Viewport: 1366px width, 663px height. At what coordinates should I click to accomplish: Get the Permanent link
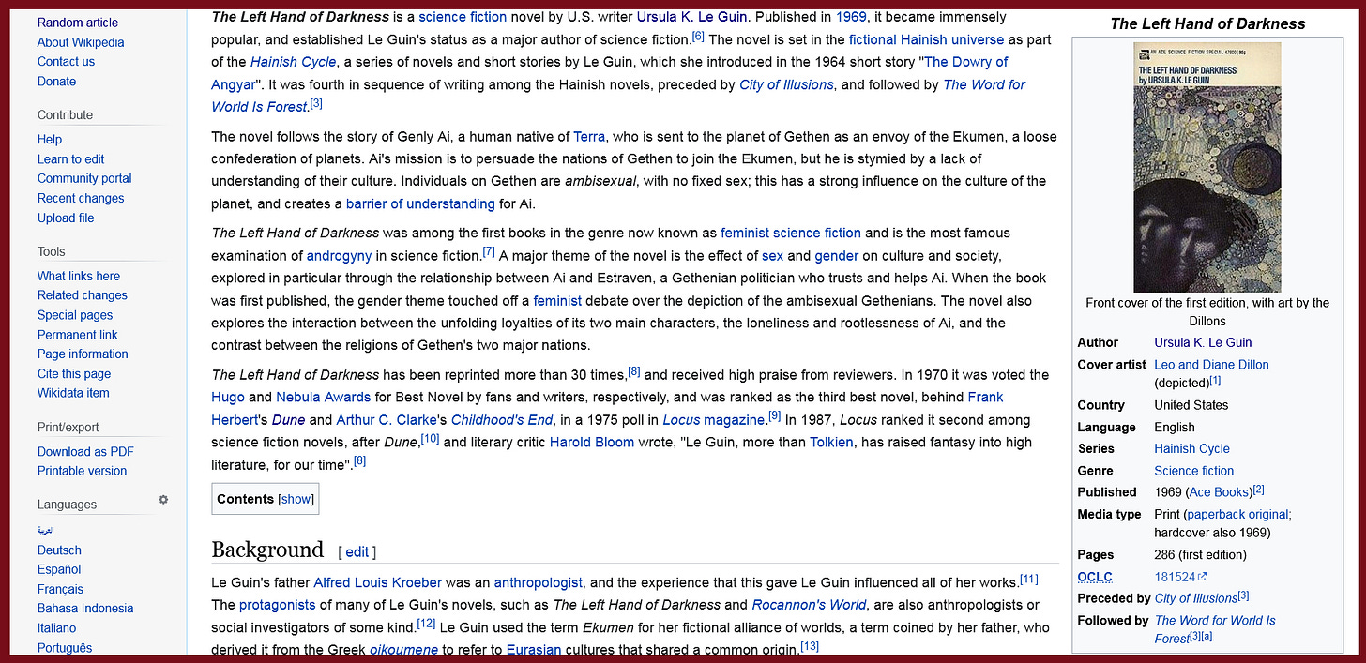tap(78, 335)
